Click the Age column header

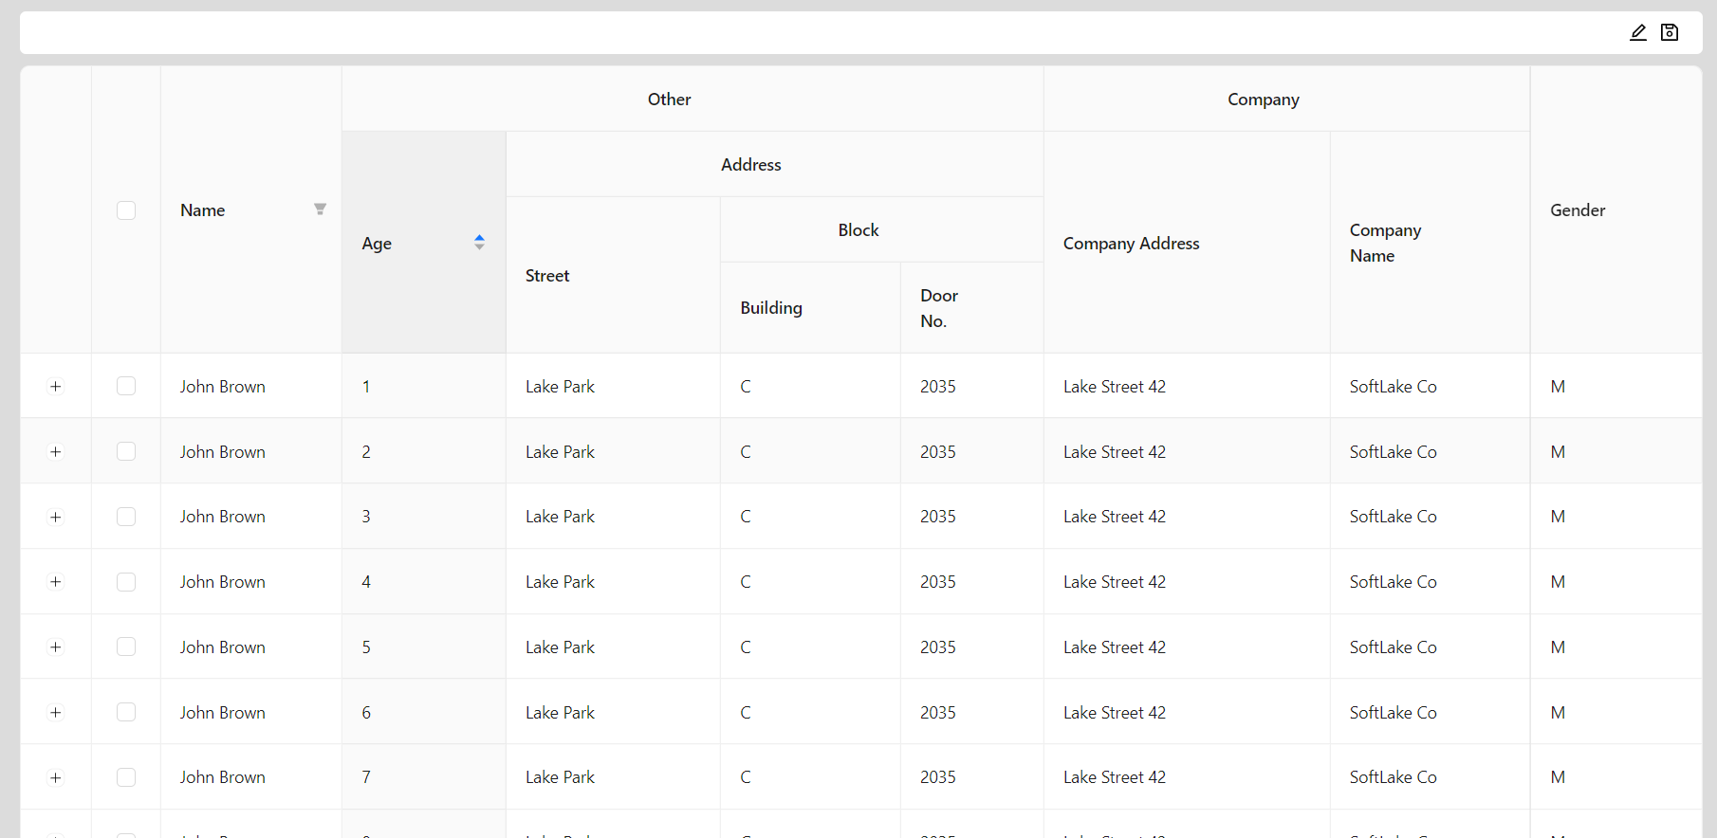(x=378, y=244)
